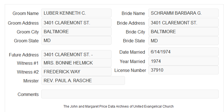
Task: Select the Date Married field
Action: click(x=183, y=52)
